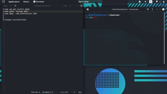
Task: Toggle the Caffeine cup tray icon
Action: (x=140, y=2)
